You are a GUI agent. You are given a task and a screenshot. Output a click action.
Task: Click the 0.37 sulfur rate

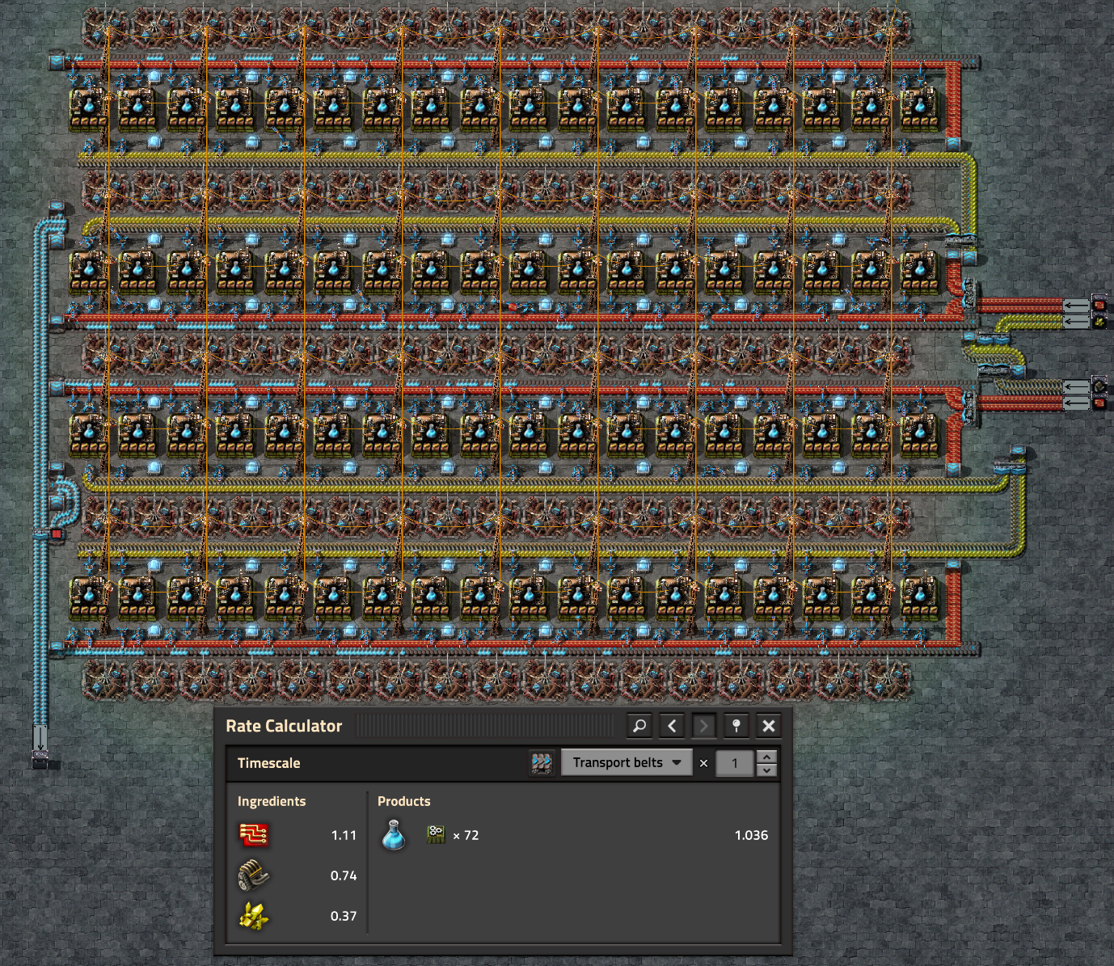tap(344, 916)
